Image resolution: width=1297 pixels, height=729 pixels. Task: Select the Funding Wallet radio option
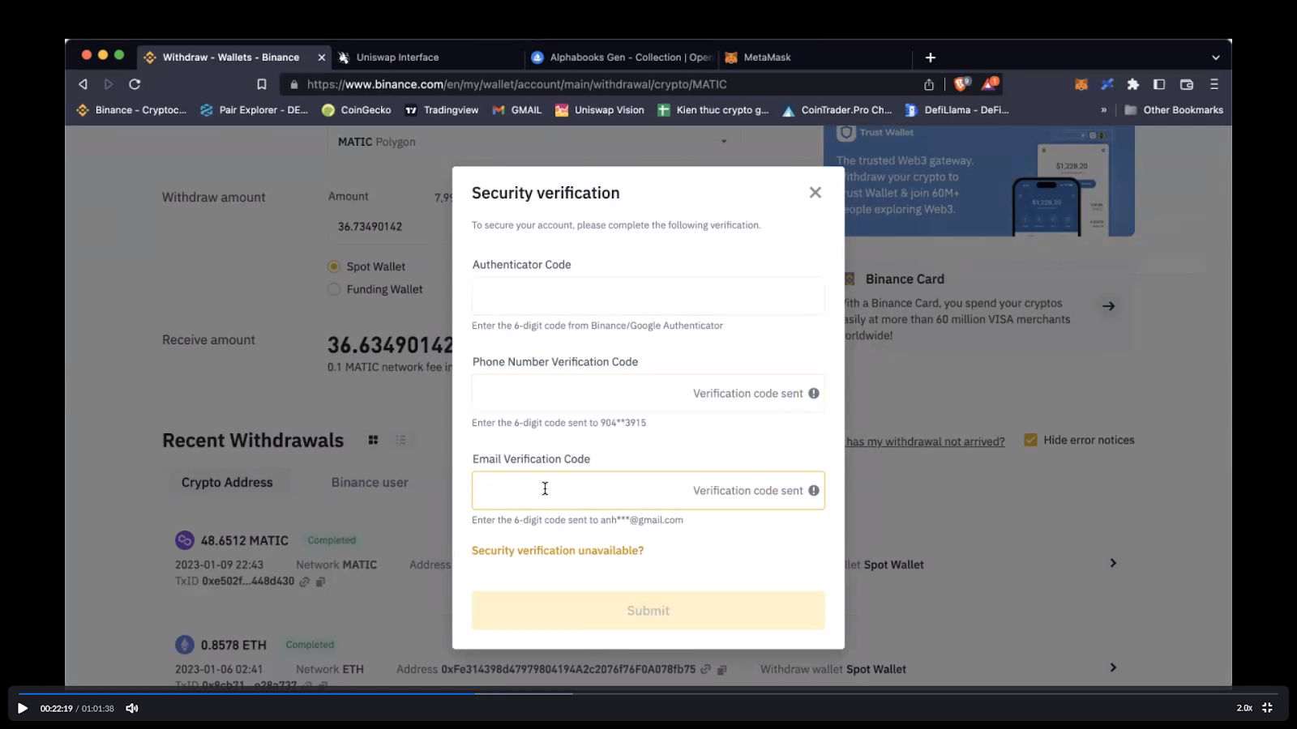334,289
